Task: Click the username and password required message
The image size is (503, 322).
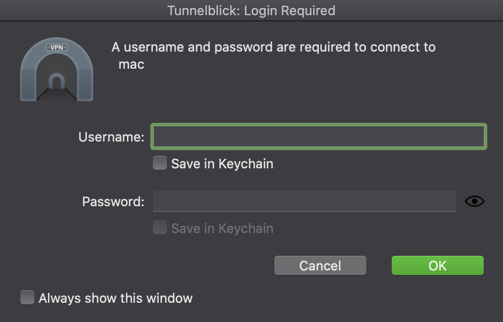Action: pyautogui.click(x=274, y=47)
